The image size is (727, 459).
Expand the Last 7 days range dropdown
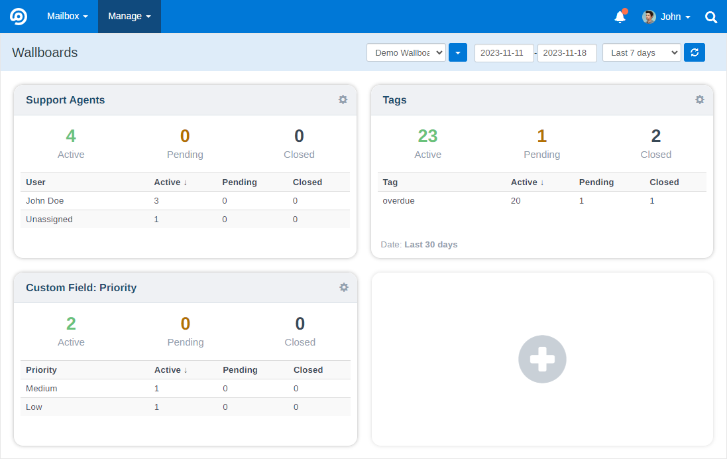coord(642,52)
